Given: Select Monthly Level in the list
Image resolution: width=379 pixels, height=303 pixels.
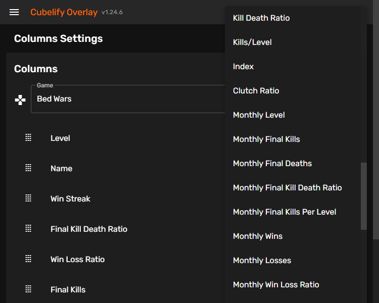Looking at the screenshot, I should tap(259, 115).
